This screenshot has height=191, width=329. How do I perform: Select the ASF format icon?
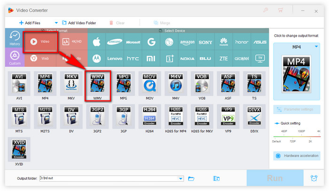(x=228, y=84)
